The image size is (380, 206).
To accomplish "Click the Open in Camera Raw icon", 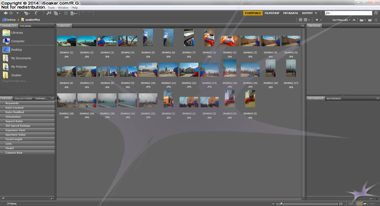I will pyautogui.click(x=66, y=13).
